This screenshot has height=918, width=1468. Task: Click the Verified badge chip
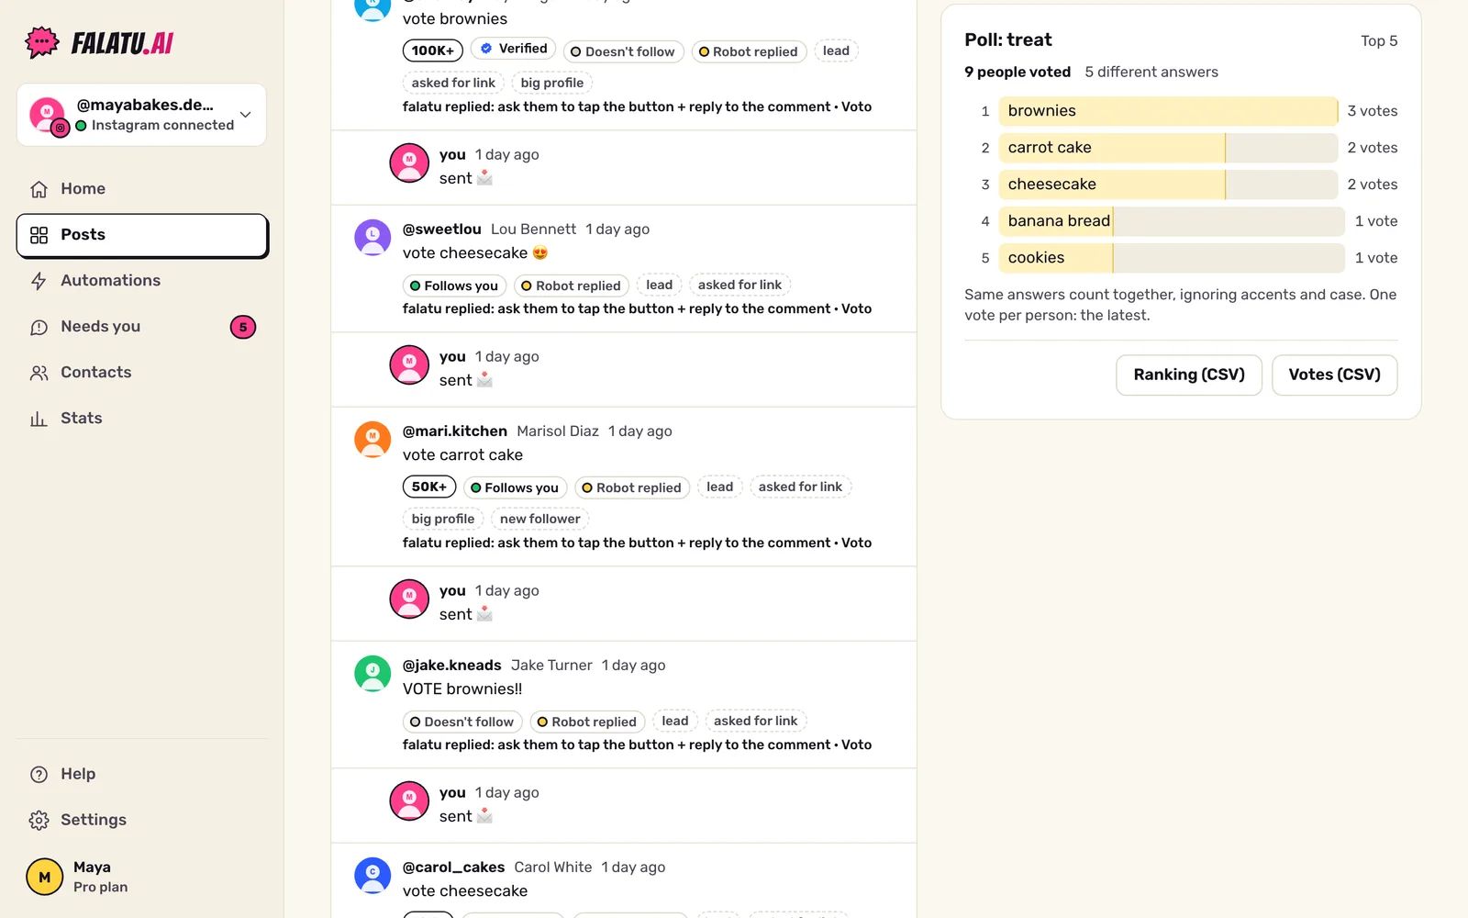pyautogui.click(x=514, y=49)
